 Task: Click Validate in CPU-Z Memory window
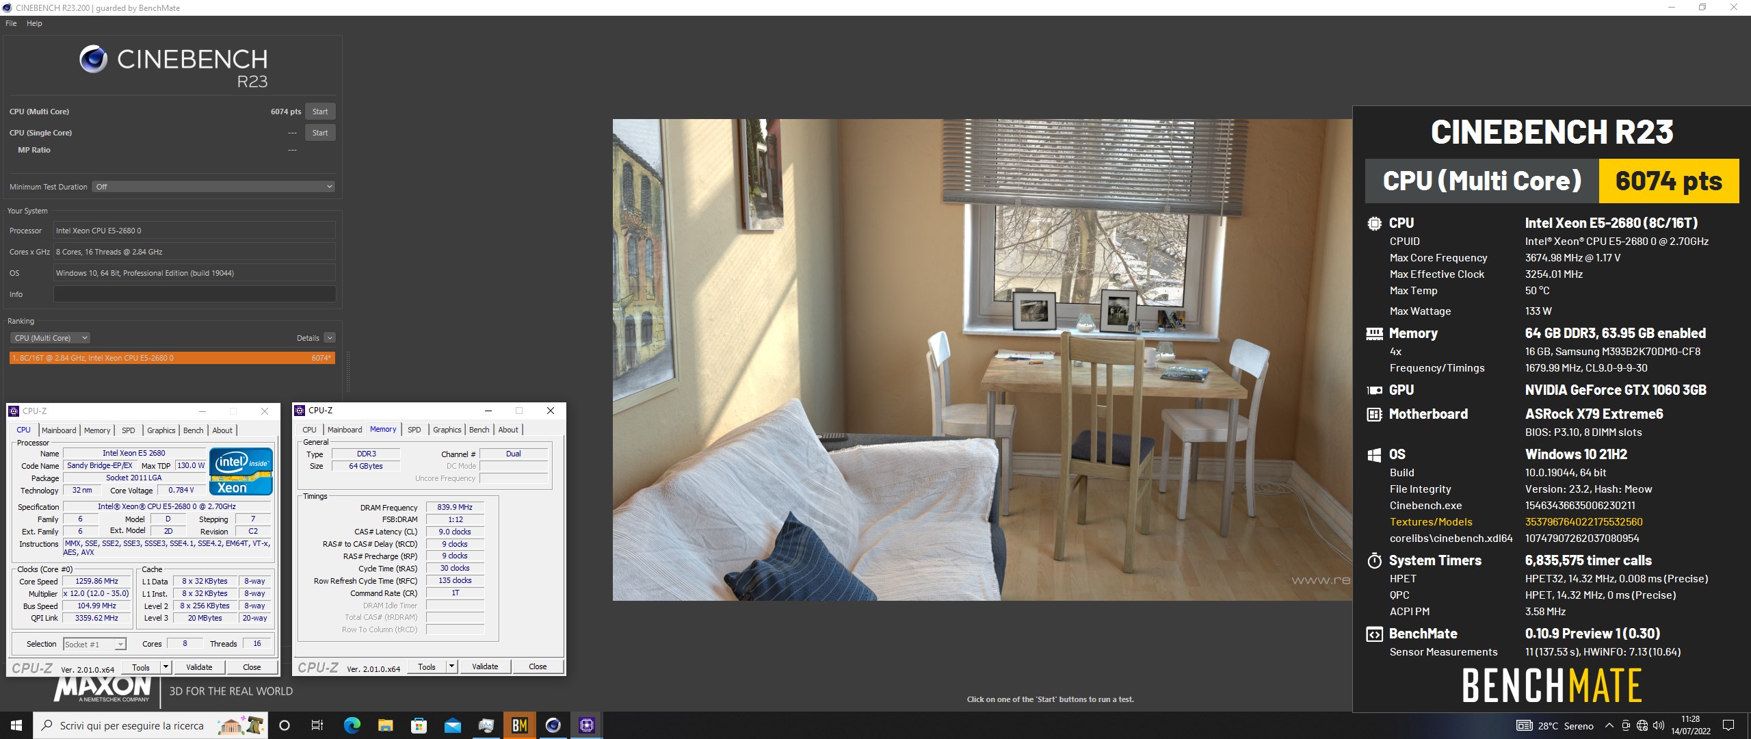pyautogui.click(x=485, y=666)
